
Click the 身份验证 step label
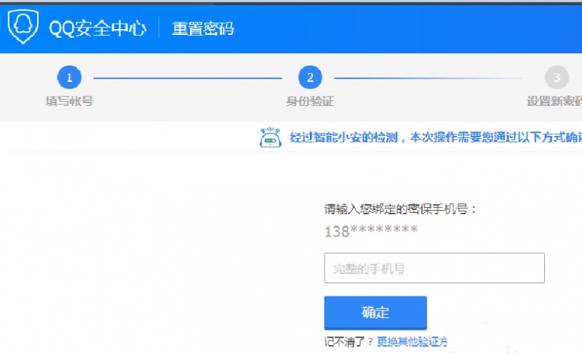point(310,101)
